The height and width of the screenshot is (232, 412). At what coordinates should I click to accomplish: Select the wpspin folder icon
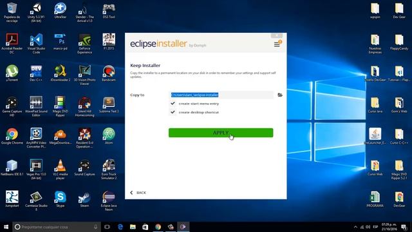tap(375, 11)
